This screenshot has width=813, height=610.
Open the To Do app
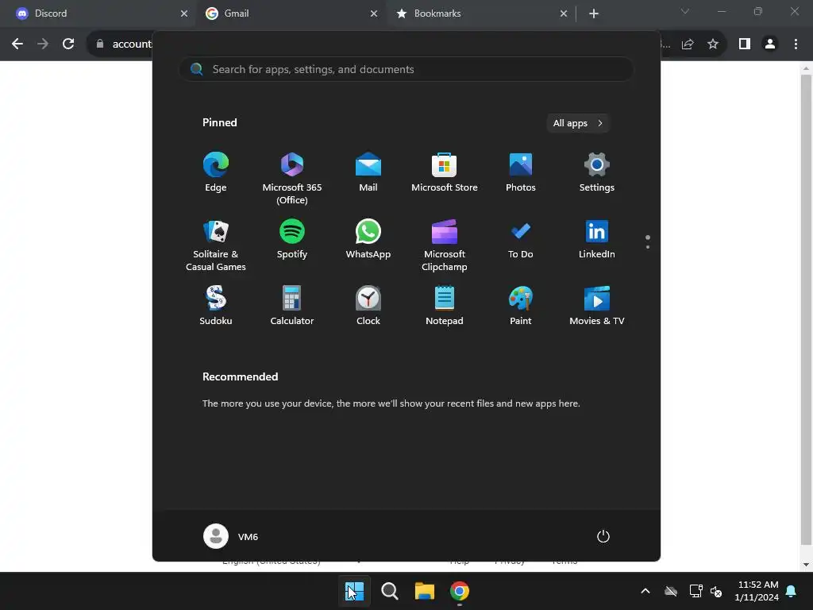[521, 239]
